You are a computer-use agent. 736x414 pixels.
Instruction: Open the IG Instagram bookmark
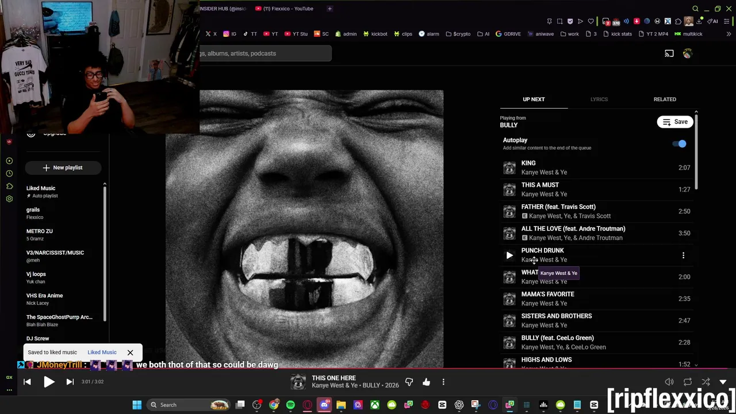pyautogui.click(x=230, y=34)
